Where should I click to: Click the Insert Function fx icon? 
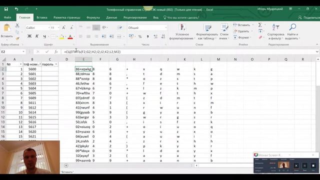tap(56, 52)
